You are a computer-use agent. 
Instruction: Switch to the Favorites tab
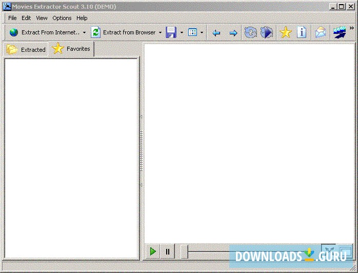71,49
